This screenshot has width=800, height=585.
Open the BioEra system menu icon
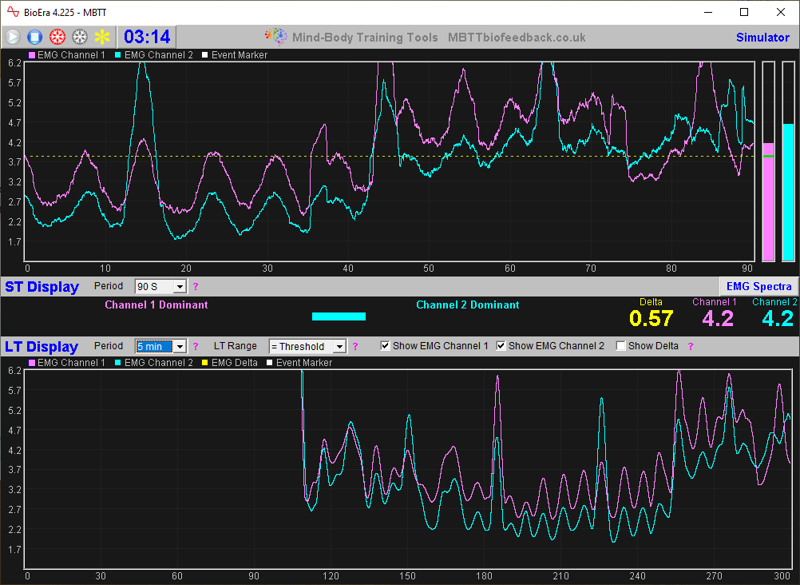[x=11, y=12]
